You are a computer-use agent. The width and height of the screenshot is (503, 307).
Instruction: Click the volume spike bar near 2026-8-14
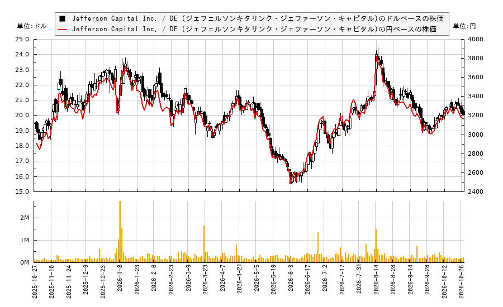click(x=376, y=246)
